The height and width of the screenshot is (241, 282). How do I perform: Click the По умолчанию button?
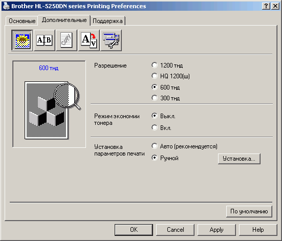pyautogui.click(x=249, y=211)
